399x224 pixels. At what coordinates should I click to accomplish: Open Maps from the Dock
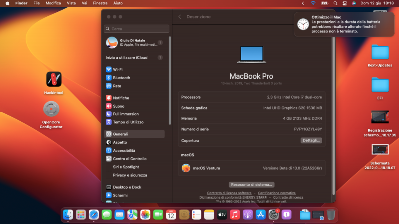[132, 215]
